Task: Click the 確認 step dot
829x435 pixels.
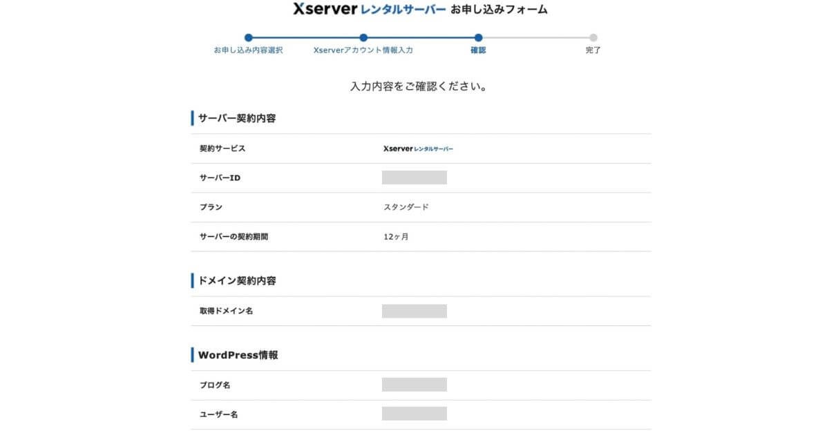Action: pos(478,38)
